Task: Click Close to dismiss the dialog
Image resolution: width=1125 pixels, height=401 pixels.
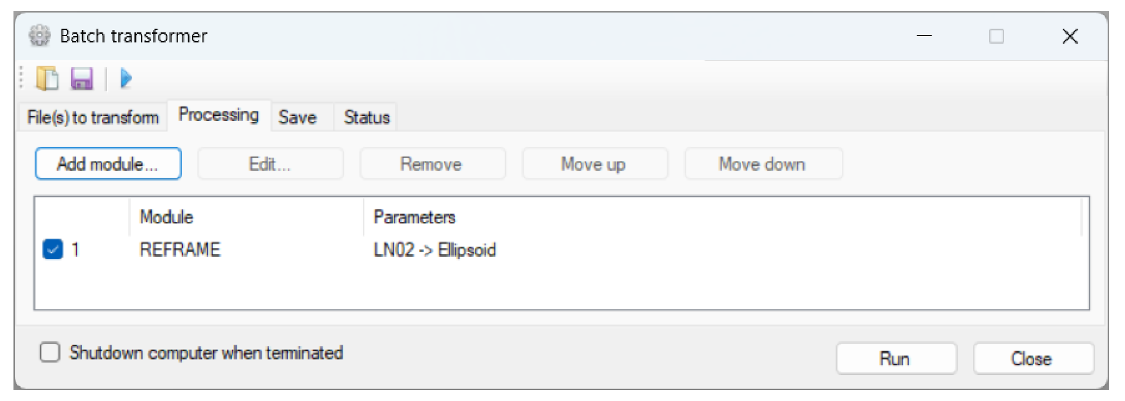Action: [1032, 359]
